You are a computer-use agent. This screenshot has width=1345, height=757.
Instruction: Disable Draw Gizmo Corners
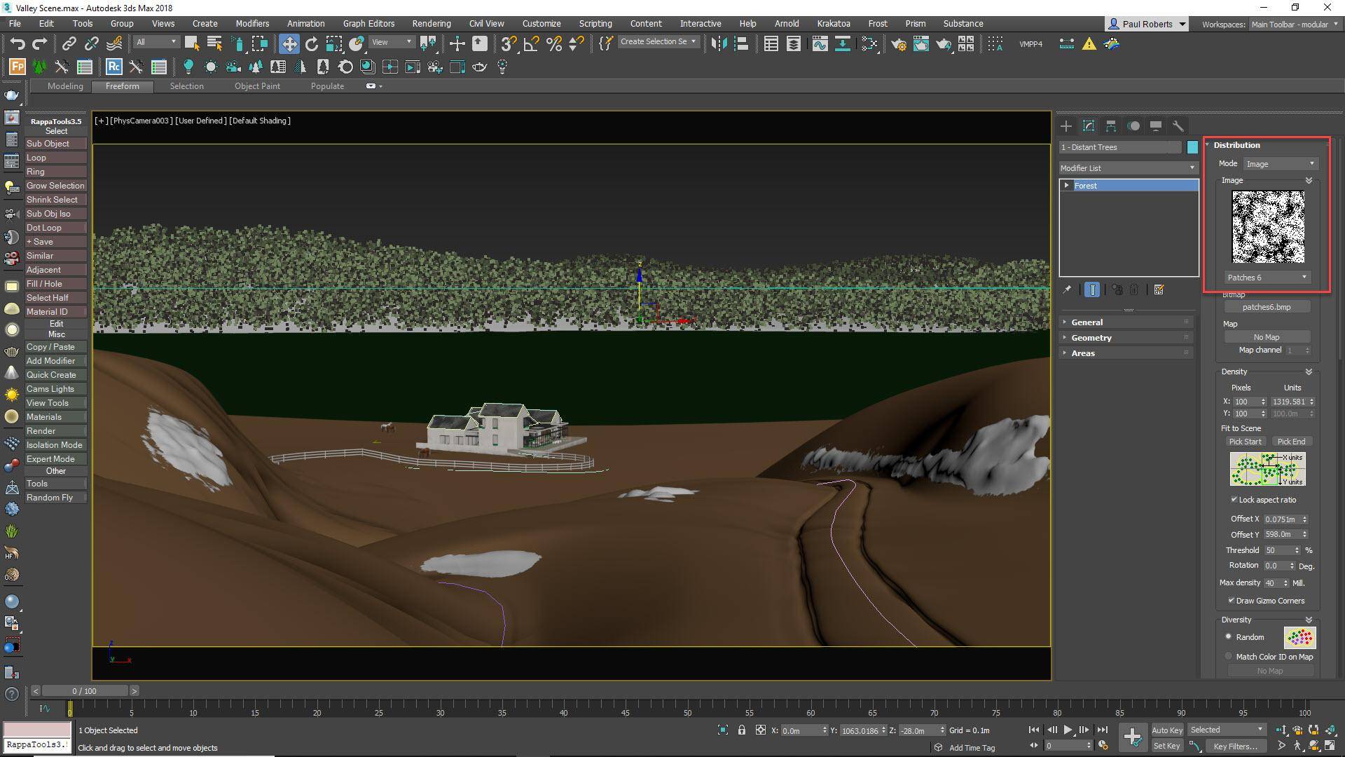click(1231, 601)
